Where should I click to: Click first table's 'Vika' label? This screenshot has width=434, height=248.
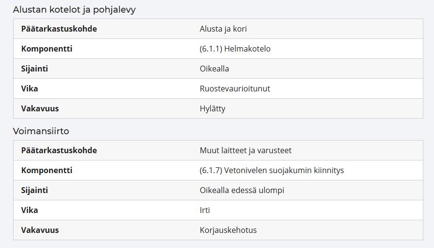click(30, 89)
